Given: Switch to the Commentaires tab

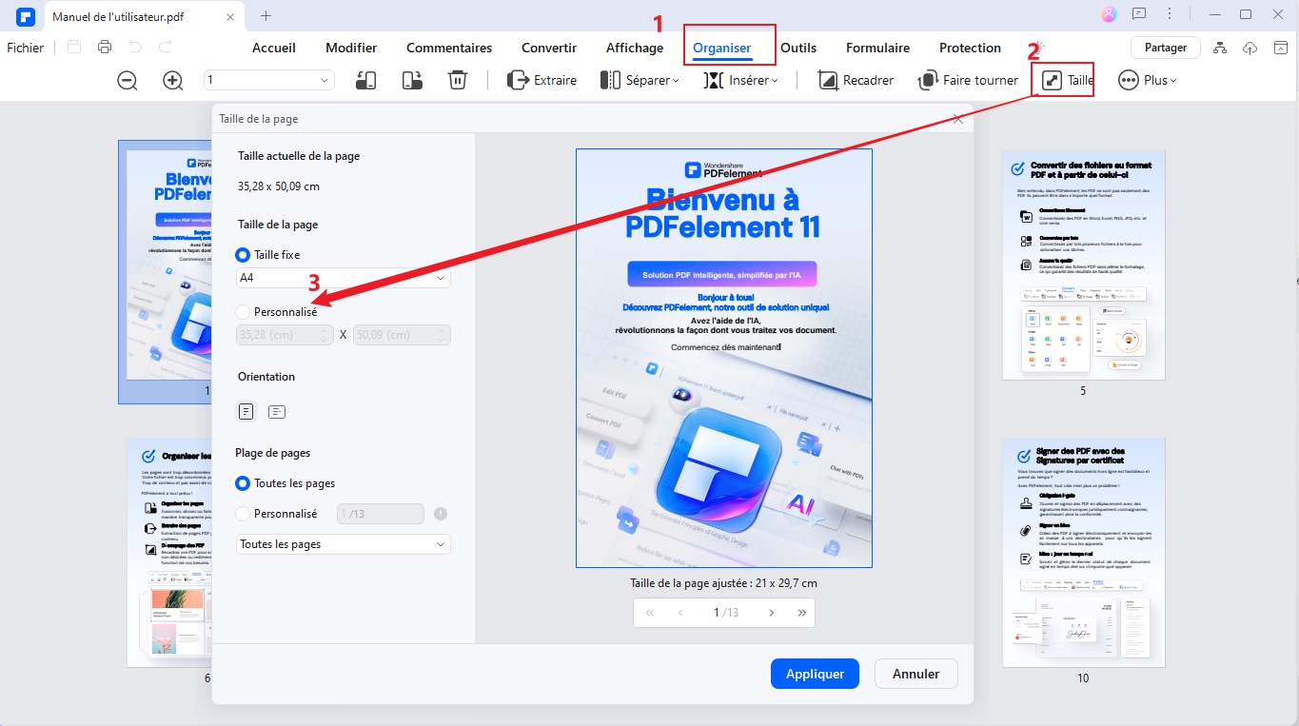Looking at the screenshot, I should click(449, 48).
